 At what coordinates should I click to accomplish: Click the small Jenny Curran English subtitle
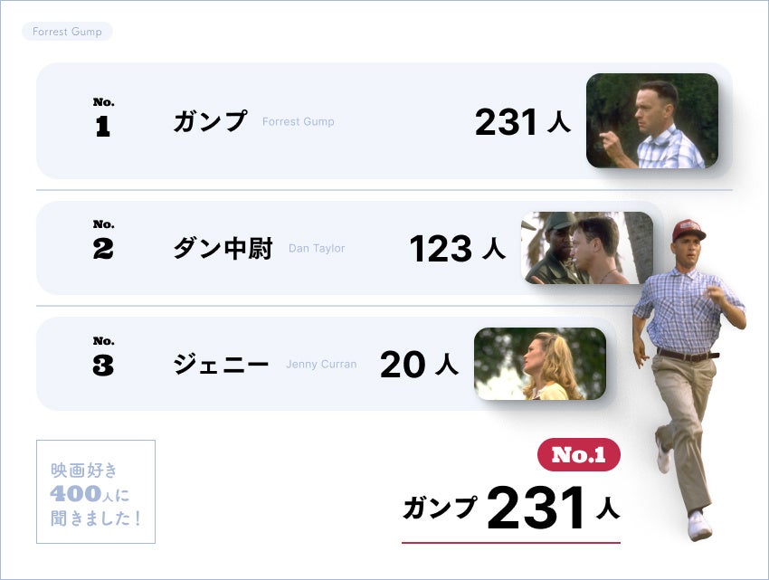(x=321, y=365)
